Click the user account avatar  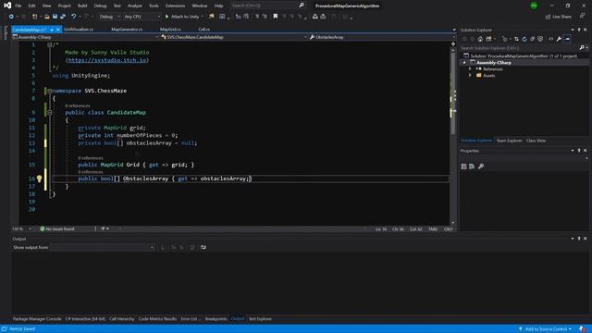[x=534, y=6]
